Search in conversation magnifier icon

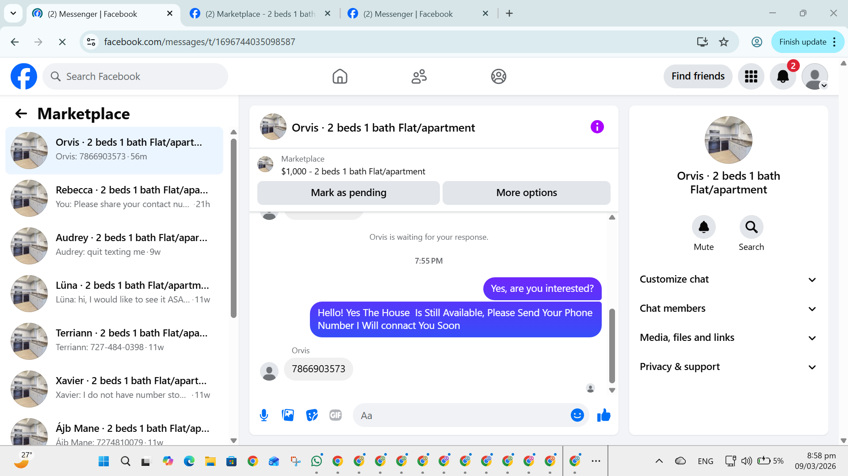(x=751, y=227)
